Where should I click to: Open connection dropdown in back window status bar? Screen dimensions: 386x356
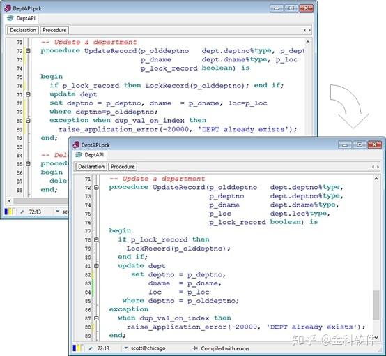point(58,212)
